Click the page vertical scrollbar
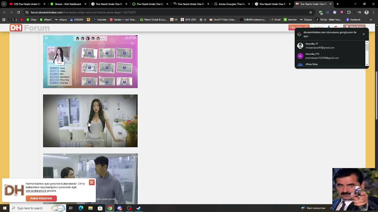 [x=376, y=96]
